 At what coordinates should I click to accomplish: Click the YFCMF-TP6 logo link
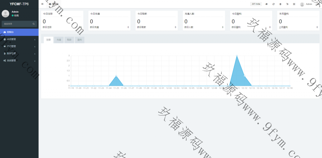click(19, 4)
